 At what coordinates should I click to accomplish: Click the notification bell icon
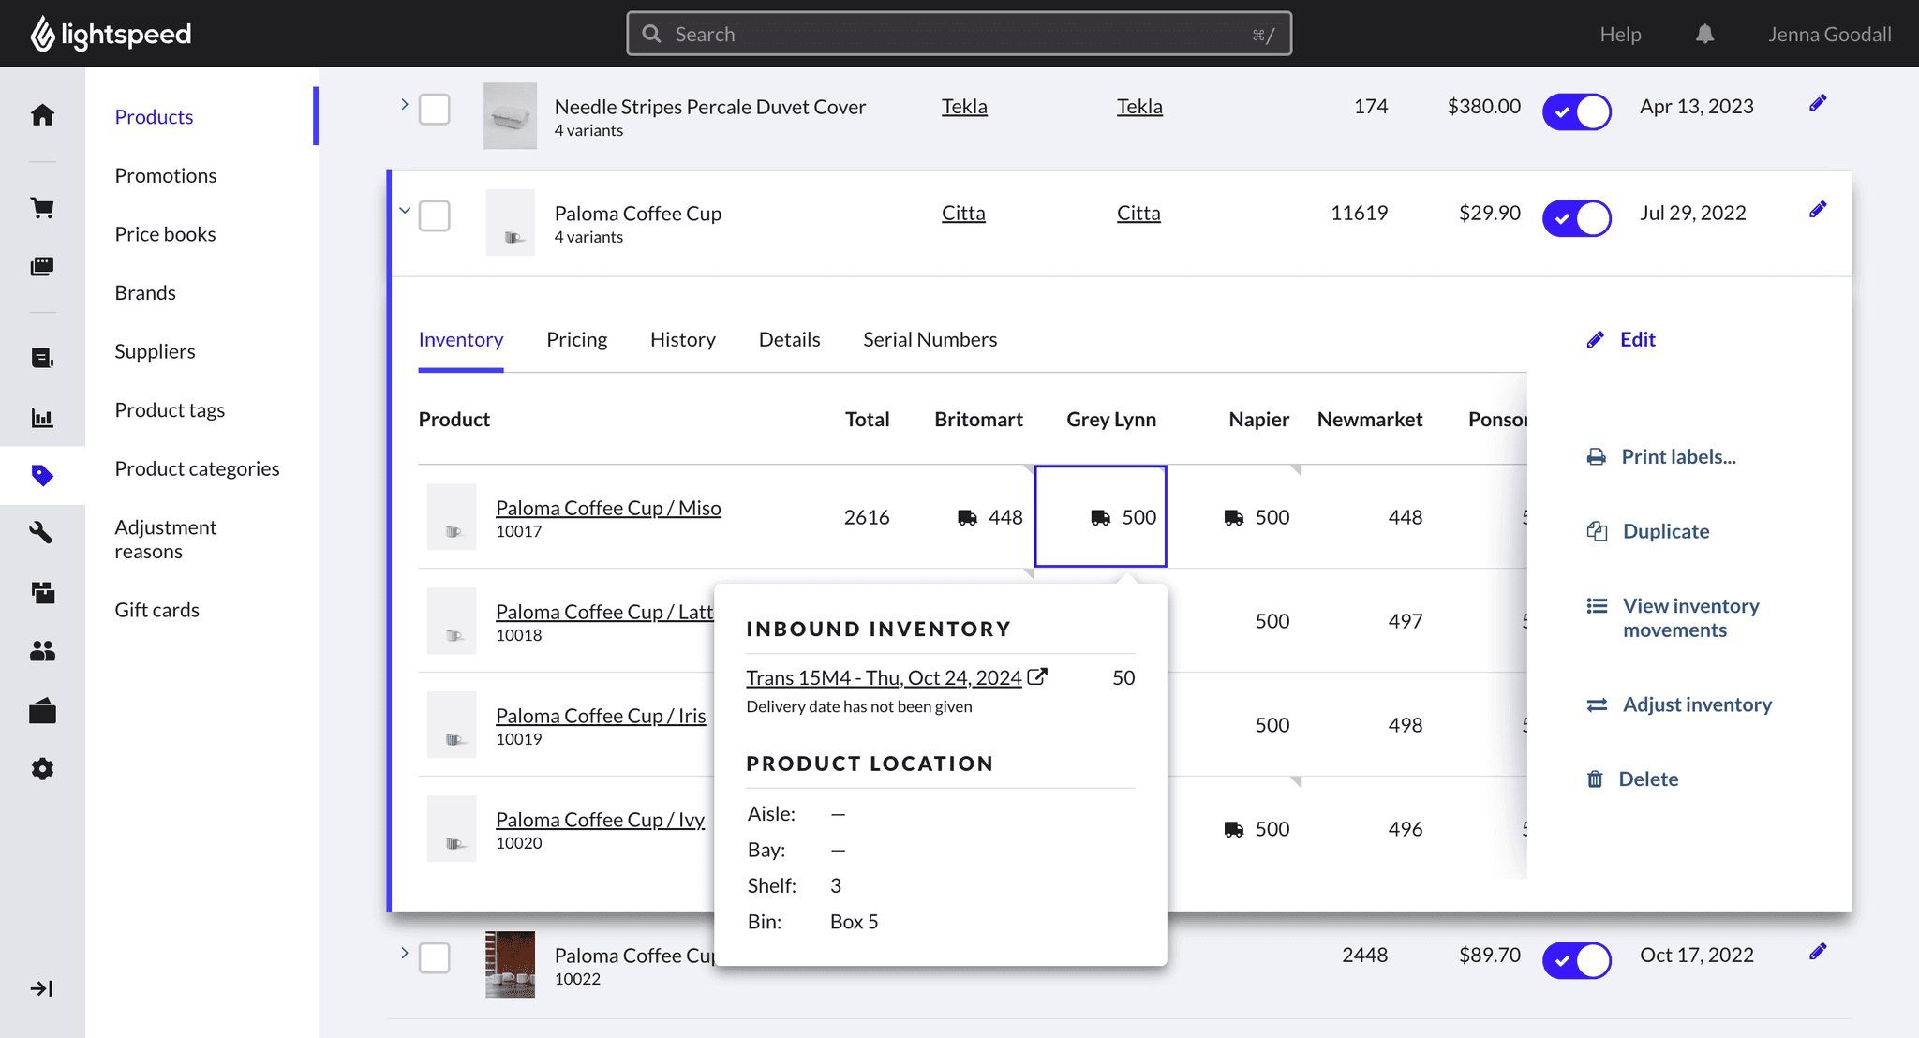tap(1704, 35)
